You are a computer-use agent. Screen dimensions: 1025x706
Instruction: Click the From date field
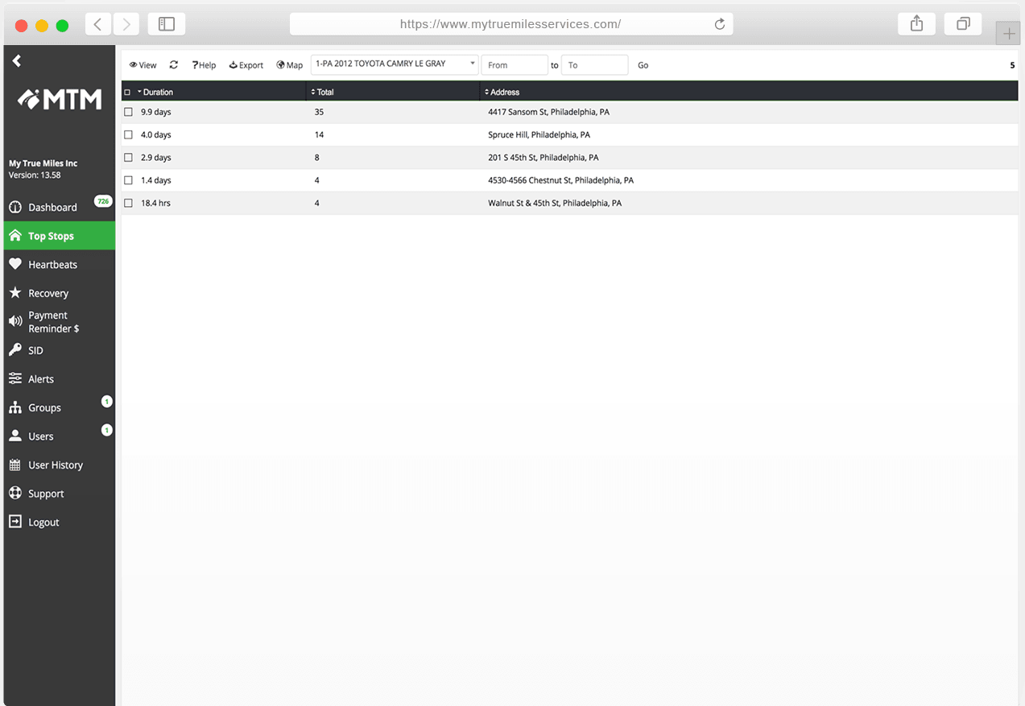[515, 65]
